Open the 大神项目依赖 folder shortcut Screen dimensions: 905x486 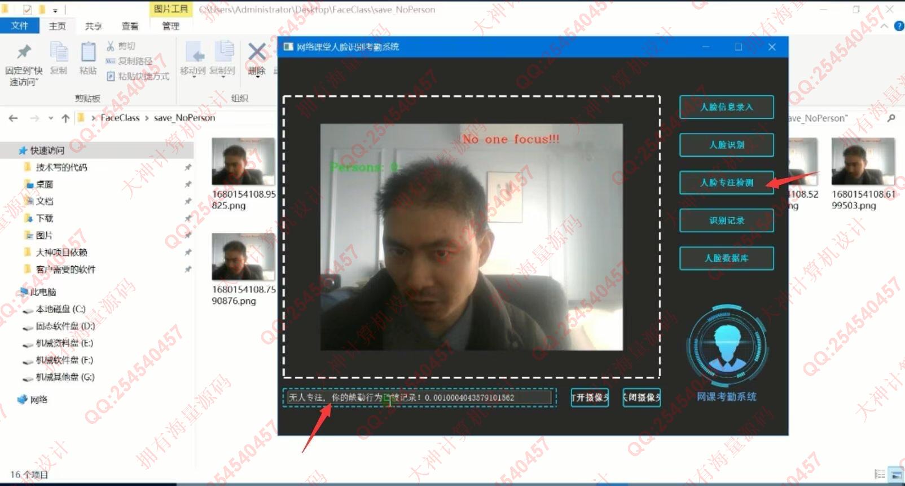point(61,252)
